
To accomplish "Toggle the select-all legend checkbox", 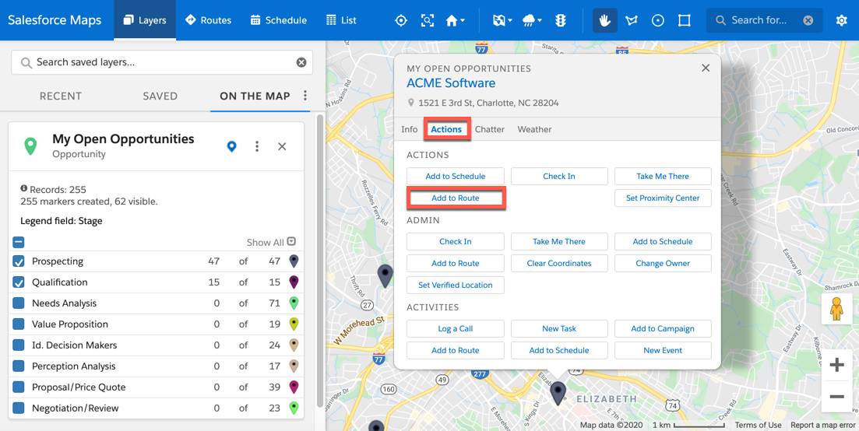I will (19, 242).
